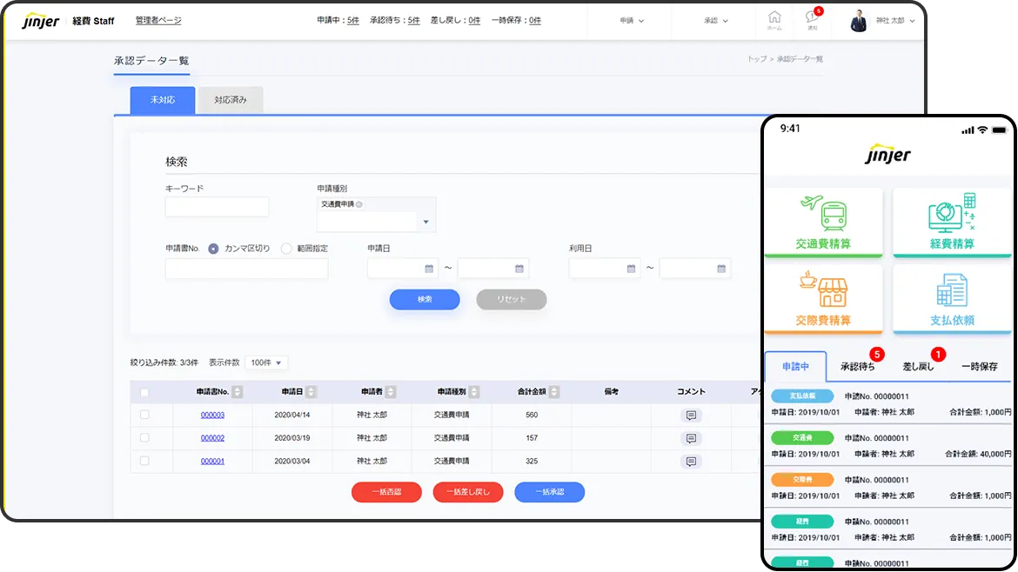Click the キーワード input field
Screen dimensions: 1018x572
pos(217,207)
